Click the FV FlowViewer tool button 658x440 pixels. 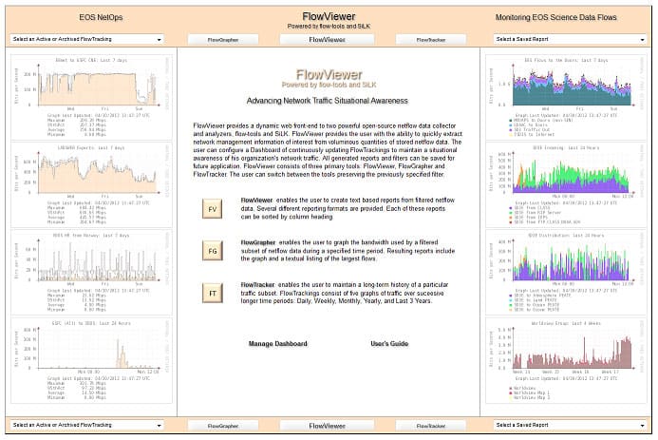pyautogui.click(x=213, y=209)
